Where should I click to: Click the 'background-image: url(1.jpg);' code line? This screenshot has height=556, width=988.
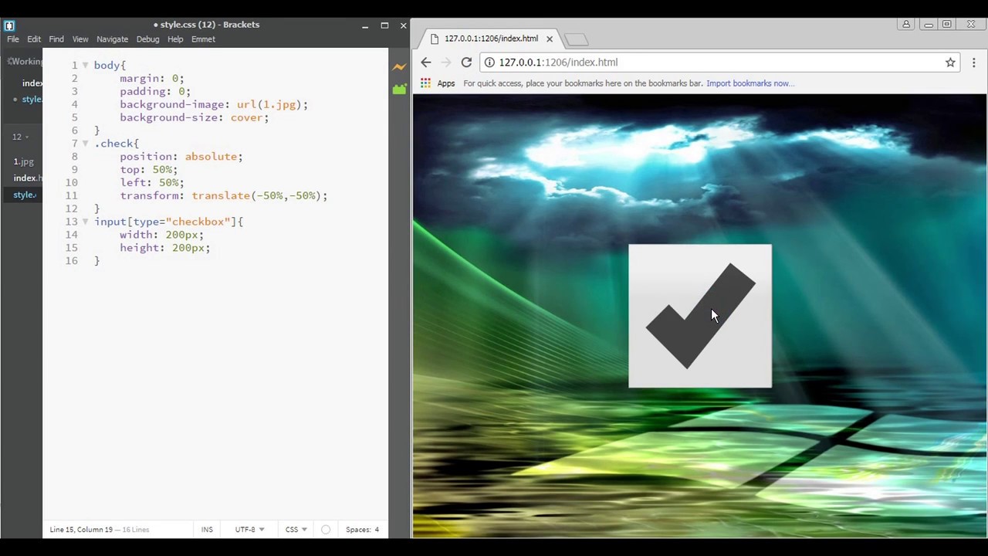click(214, 104)
